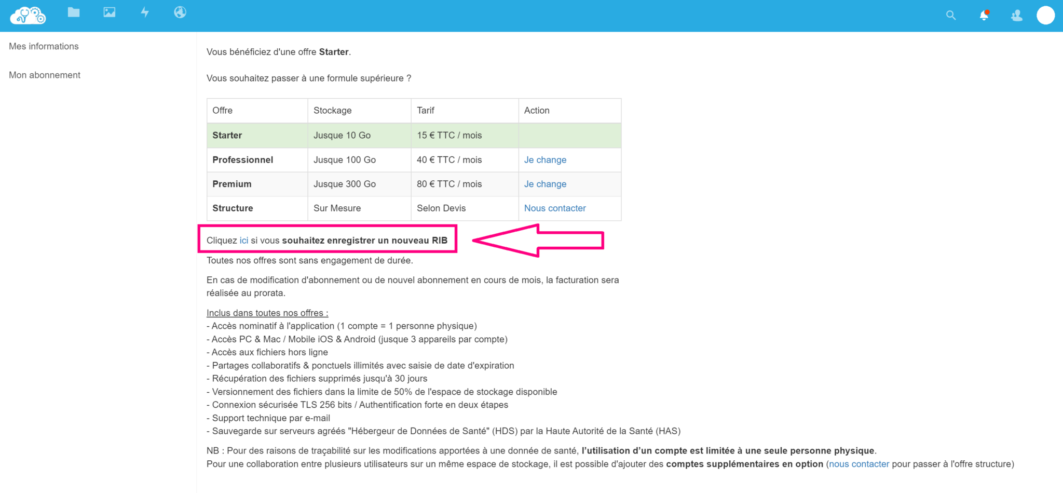Click the lightning activity icon
The height and width of the screenshot is (493, 1063).
145,12
